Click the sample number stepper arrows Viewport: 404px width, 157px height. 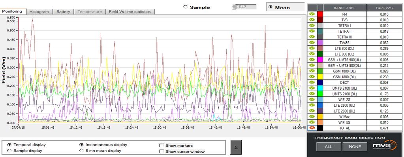(234, 7)
